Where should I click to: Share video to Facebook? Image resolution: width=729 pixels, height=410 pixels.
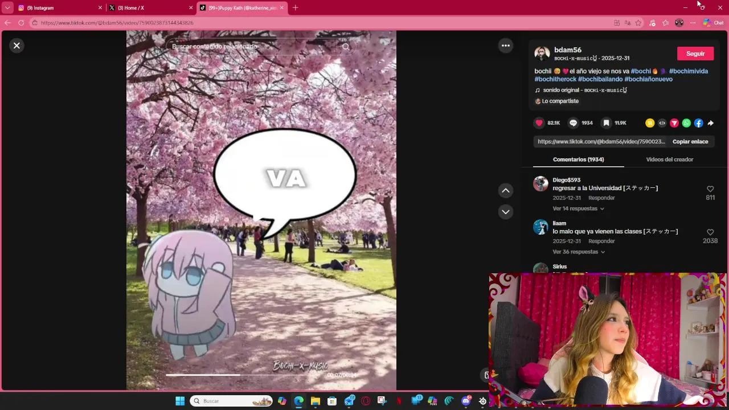coord(698,123)
